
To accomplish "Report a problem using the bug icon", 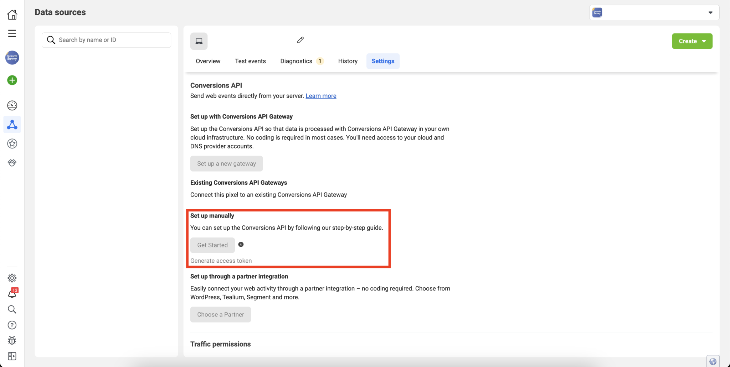I will point(12,340).
